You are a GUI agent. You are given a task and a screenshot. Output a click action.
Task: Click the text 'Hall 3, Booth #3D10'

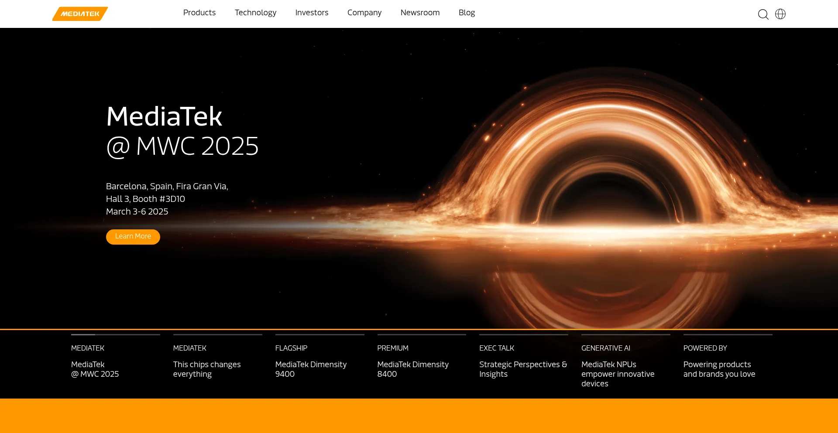(145, 199)
